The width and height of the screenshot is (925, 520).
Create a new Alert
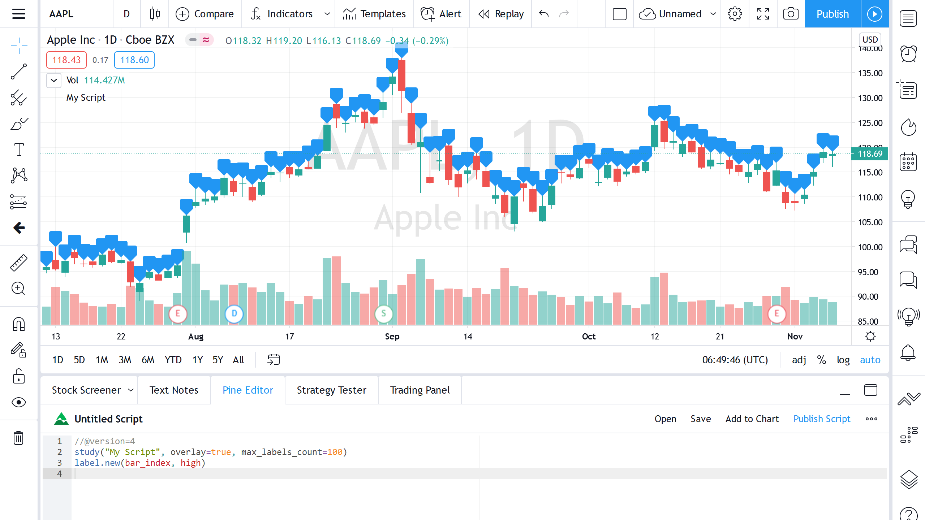[x=441, y=14]
